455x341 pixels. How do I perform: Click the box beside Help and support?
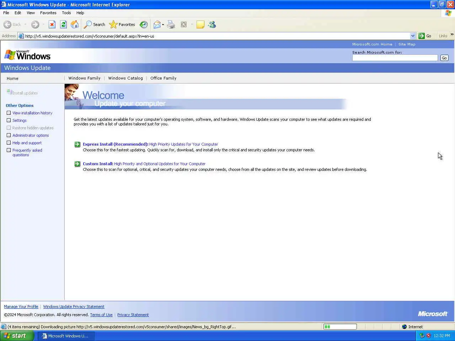coord(9,143)
